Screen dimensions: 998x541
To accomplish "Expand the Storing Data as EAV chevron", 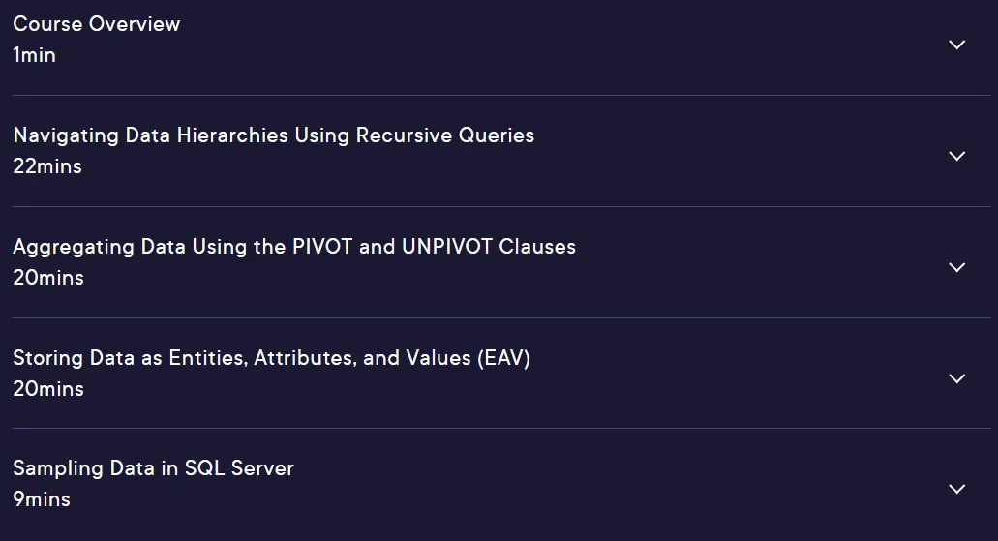I will pos(956,378).
